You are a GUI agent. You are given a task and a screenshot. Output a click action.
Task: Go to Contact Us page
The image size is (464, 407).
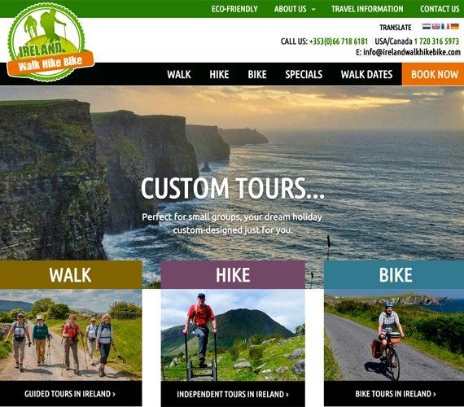tap(440, 9)
